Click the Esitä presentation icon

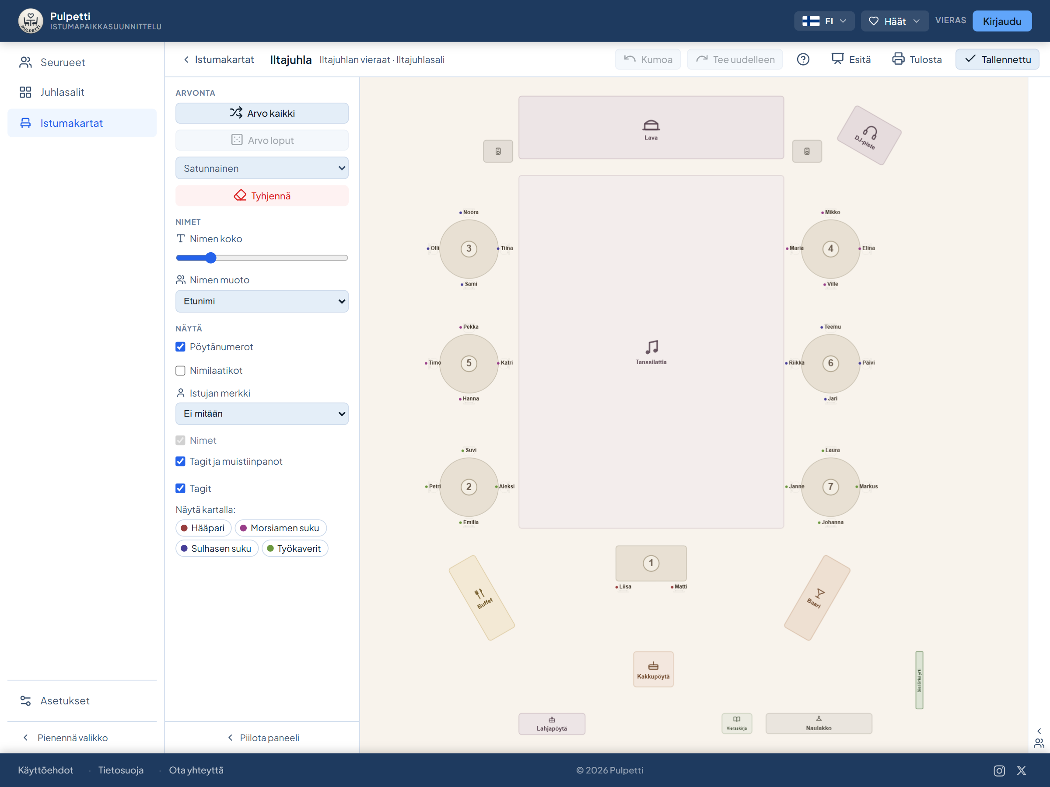[x=837, y=59]
